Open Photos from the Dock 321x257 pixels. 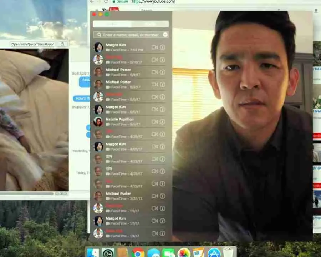pos(184,253)
